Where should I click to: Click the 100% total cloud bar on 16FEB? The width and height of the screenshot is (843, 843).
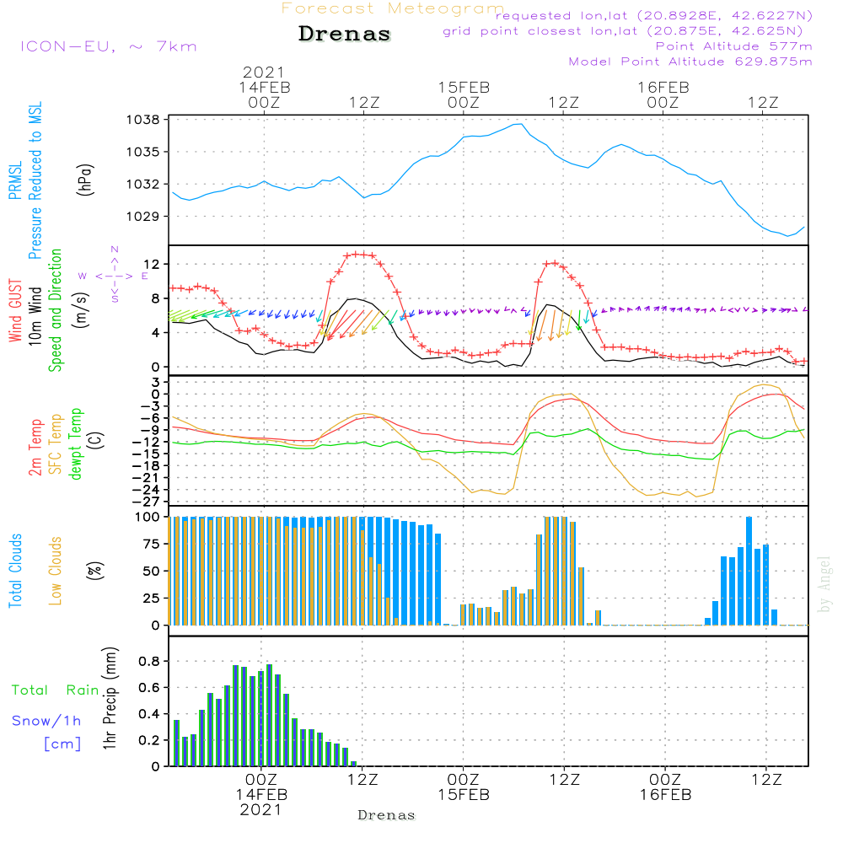click(749, 571)
